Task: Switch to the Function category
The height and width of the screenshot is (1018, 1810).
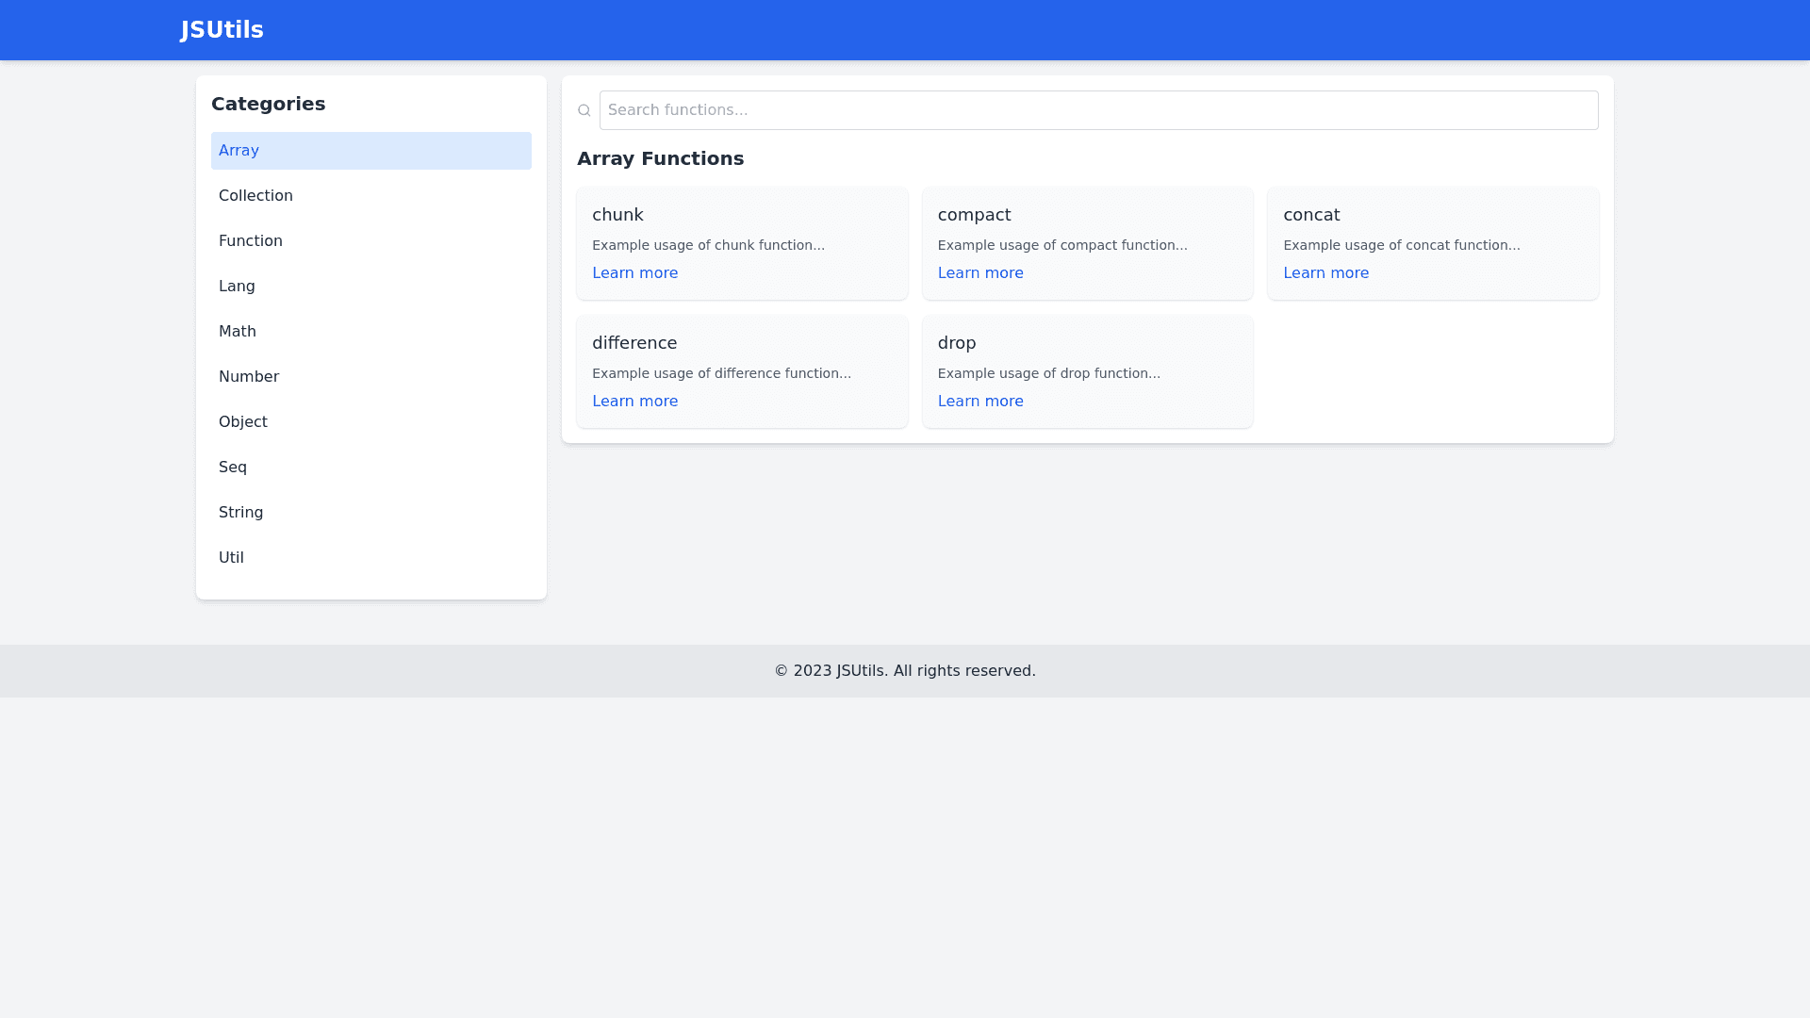Action: click(x=370, y=241)
